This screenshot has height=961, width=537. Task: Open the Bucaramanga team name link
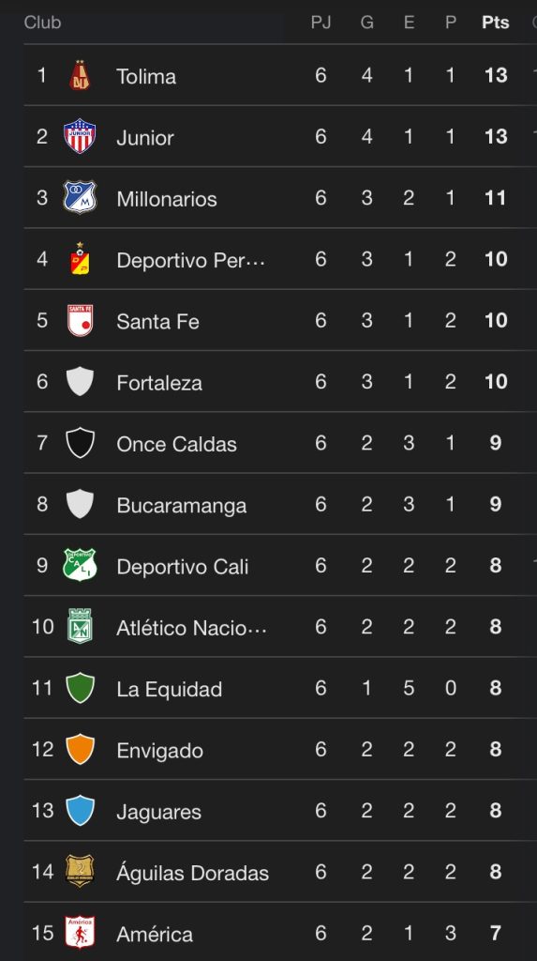point(181,506)
